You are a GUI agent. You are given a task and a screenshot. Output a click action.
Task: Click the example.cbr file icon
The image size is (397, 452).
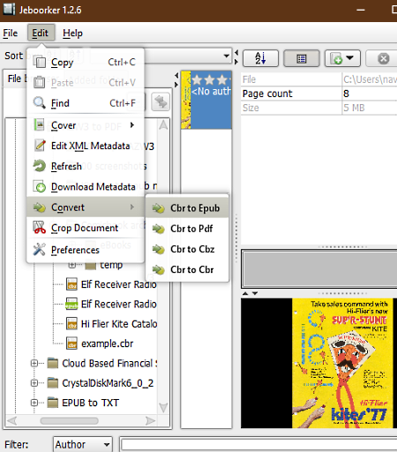click(x=71, y=343)
